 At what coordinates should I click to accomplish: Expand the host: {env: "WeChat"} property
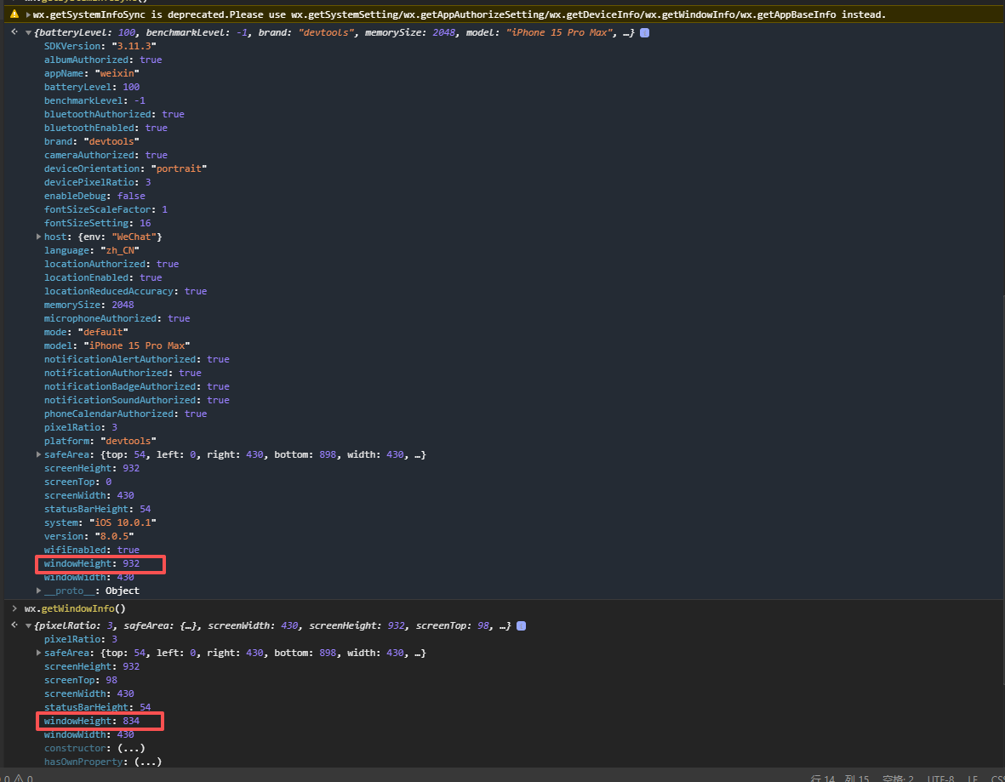39,237
